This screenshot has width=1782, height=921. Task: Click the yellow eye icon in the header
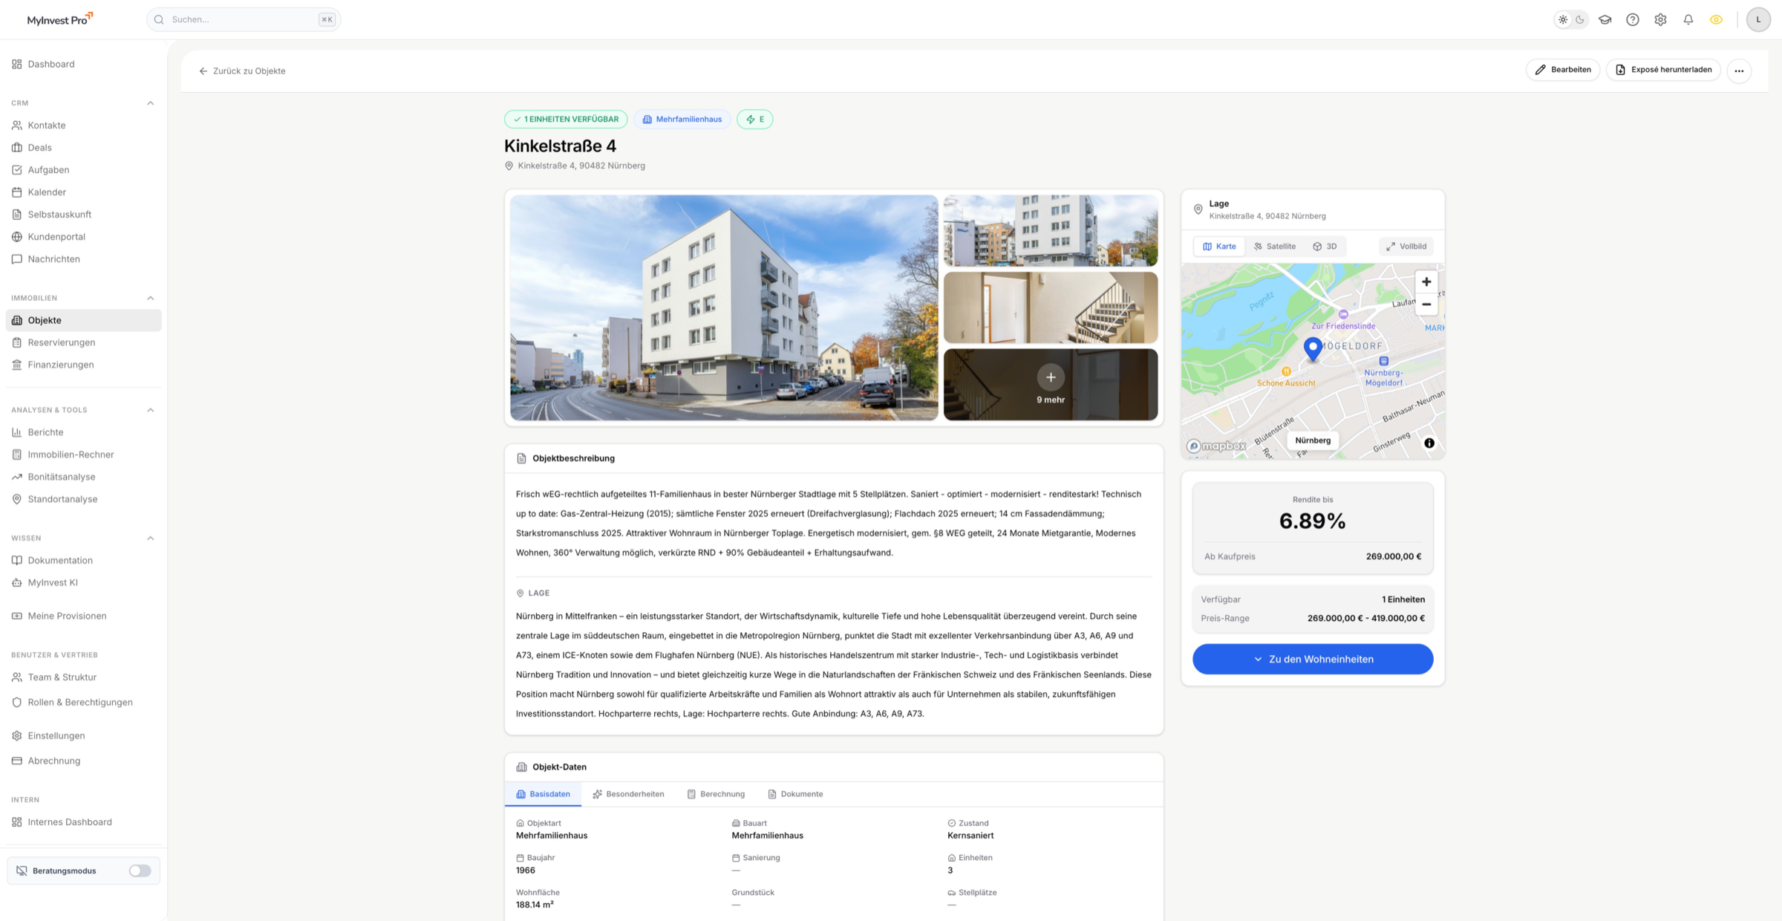point(1716,19)
